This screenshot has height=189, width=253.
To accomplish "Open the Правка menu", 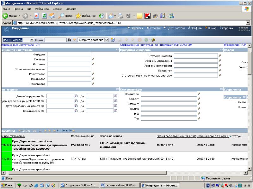I will [x=18, y=9].
